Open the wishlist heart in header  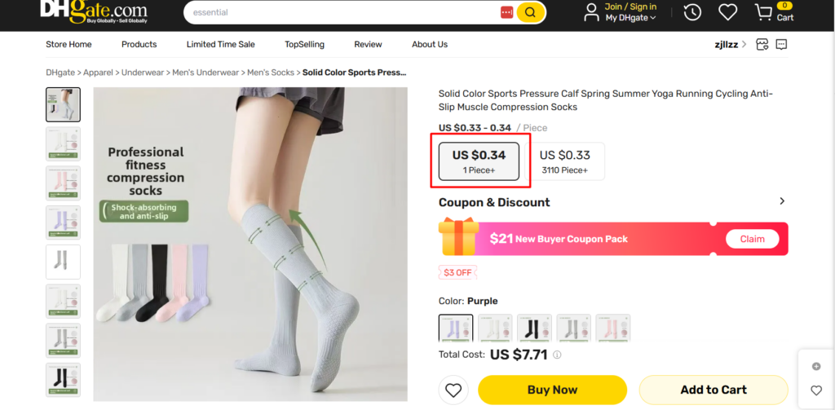click(x=727, y=12)
